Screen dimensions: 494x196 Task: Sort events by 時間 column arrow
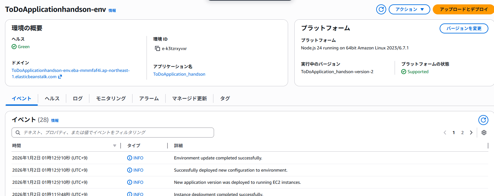[115, 146]
